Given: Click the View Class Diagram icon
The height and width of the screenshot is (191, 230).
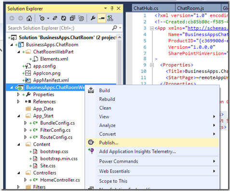Looking at the screenshot, I should (x=110, y=18).
